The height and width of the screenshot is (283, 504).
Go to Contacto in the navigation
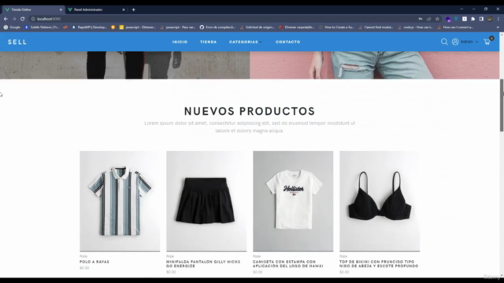287,42
